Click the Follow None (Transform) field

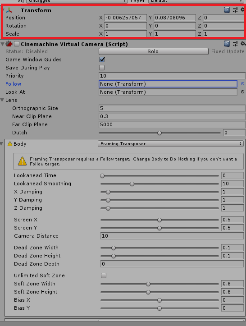coord(168,84)
